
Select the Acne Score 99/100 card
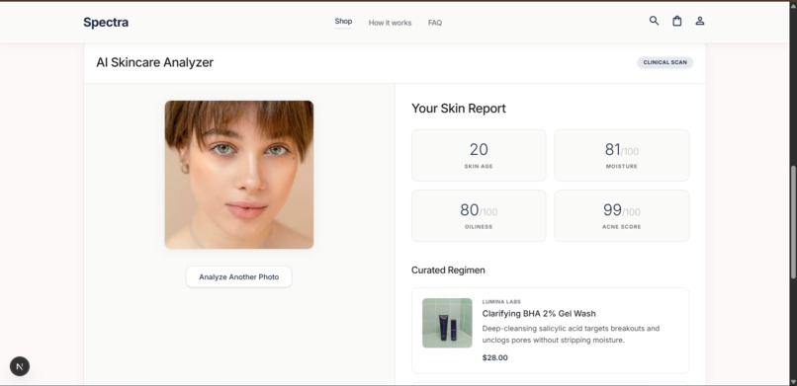point(622,215)
